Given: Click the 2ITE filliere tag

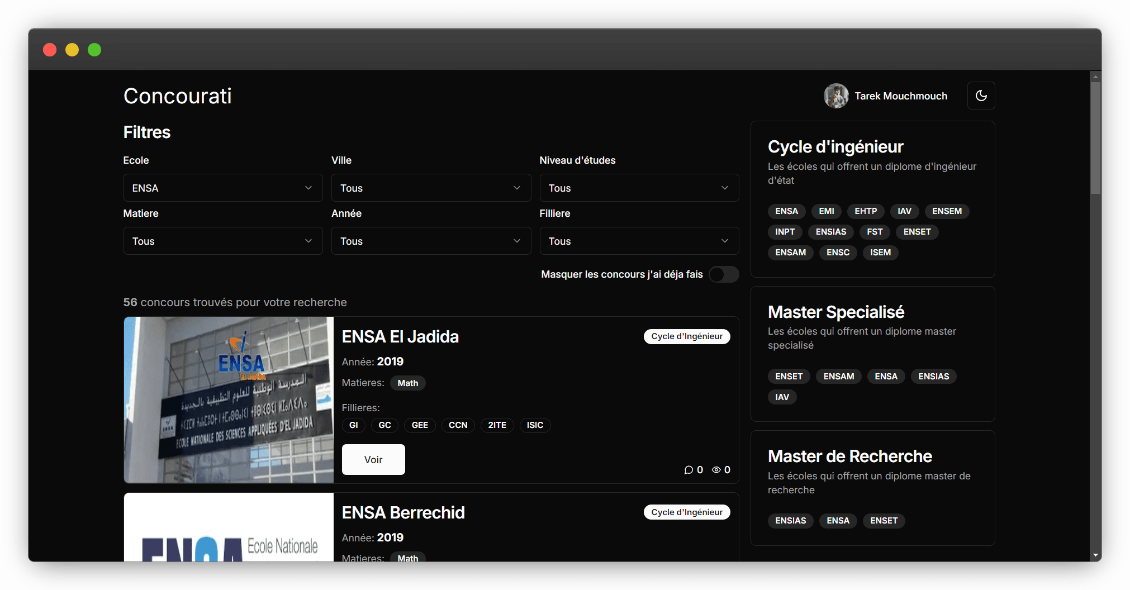Looking at the screenshot, I should point(497,425).
